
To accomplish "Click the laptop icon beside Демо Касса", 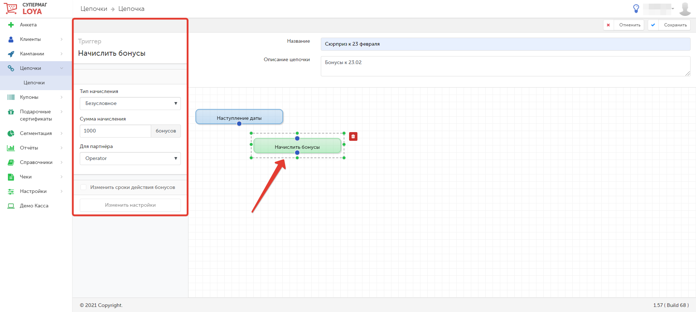I will 11,206.
